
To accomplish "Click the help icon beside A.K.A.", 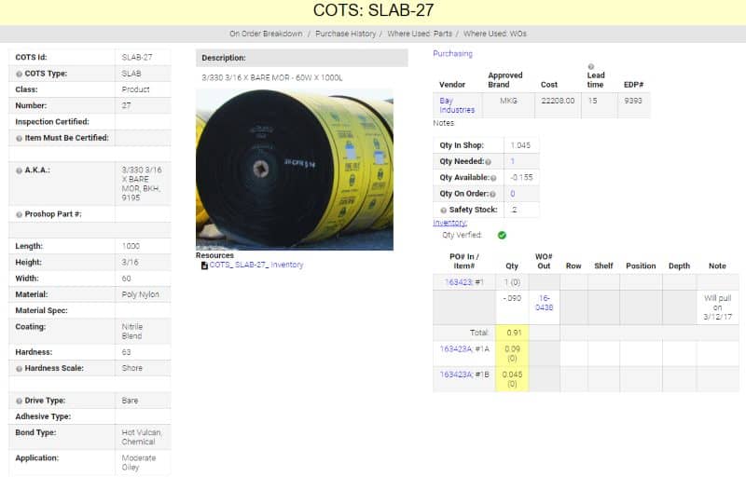I will point(19,170).
